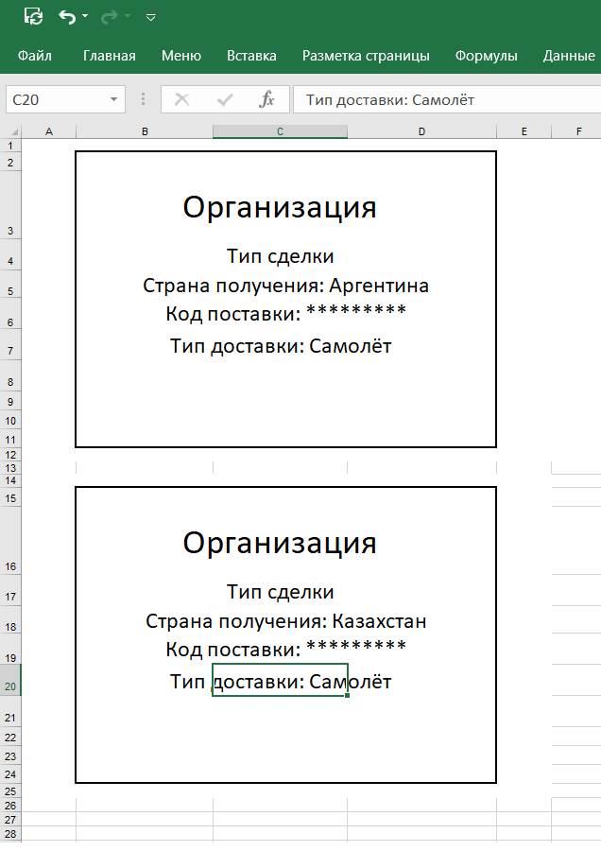The height and width of the screenshot is (851, 601).
Task: Switch to the Главная ribbon tab
Action: coord(109,56)
